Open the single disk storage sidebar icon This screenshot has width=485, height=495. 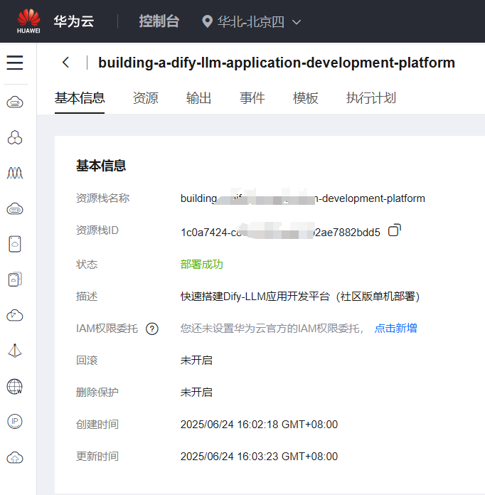pos(15,244)
